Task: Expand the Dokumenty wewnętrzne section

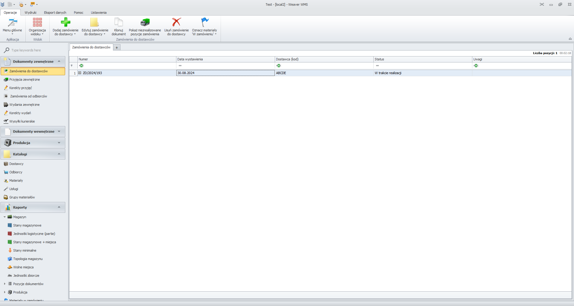Action: click(59, 131)
